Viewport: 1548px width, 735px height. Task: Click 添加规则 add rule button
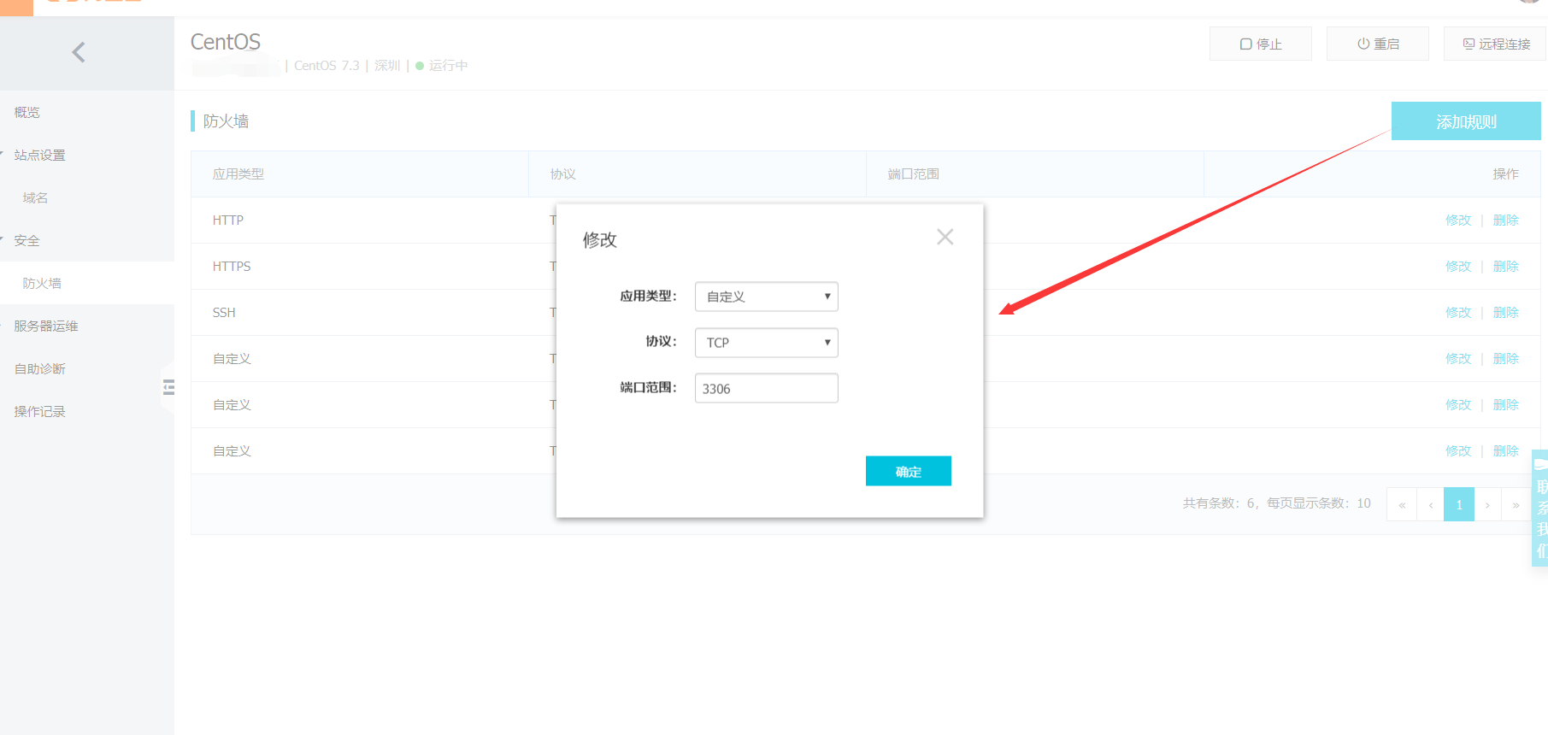pyautogui.click(x=1466, y=121)
